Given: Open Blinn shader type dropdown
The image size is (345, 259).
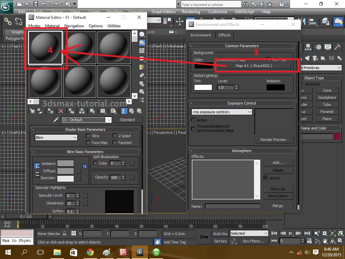Looking at the screenshot, I should click(x=56, y=138).
